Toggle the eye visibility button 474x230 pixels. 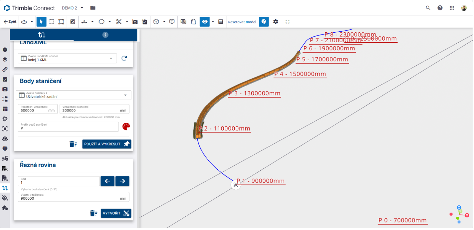205,22
